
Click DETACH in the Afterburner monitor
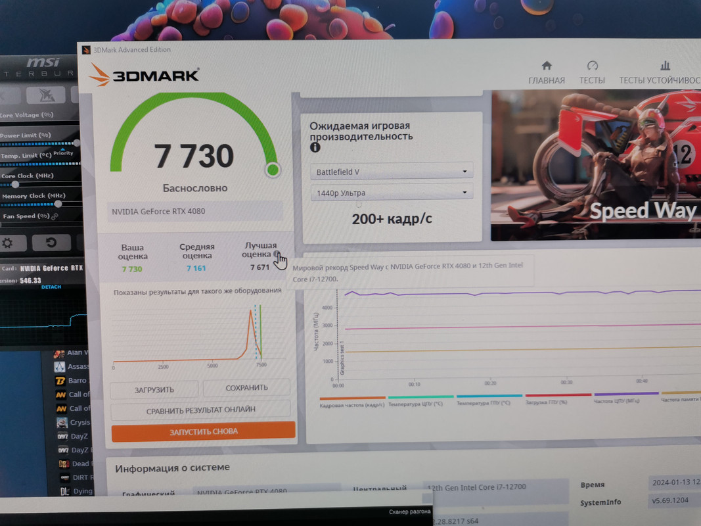pos(51,287)
